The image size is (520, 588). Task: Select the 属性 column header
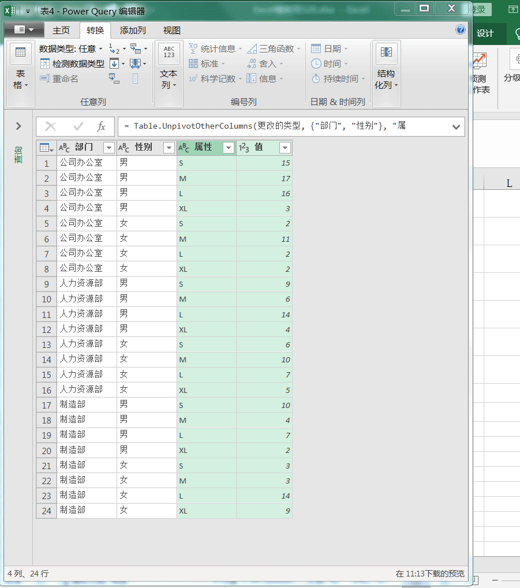tap(203, 147)
